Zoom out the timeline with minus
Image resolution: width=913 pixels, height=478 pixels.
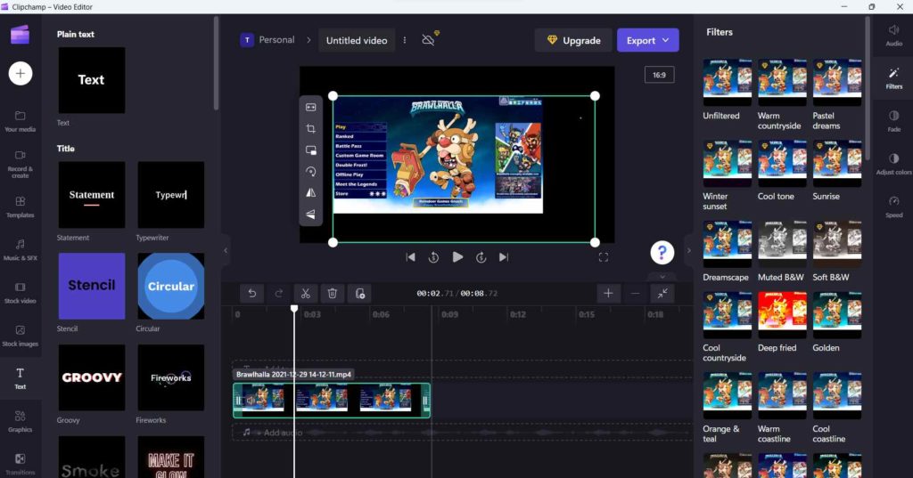click(635, 294)
